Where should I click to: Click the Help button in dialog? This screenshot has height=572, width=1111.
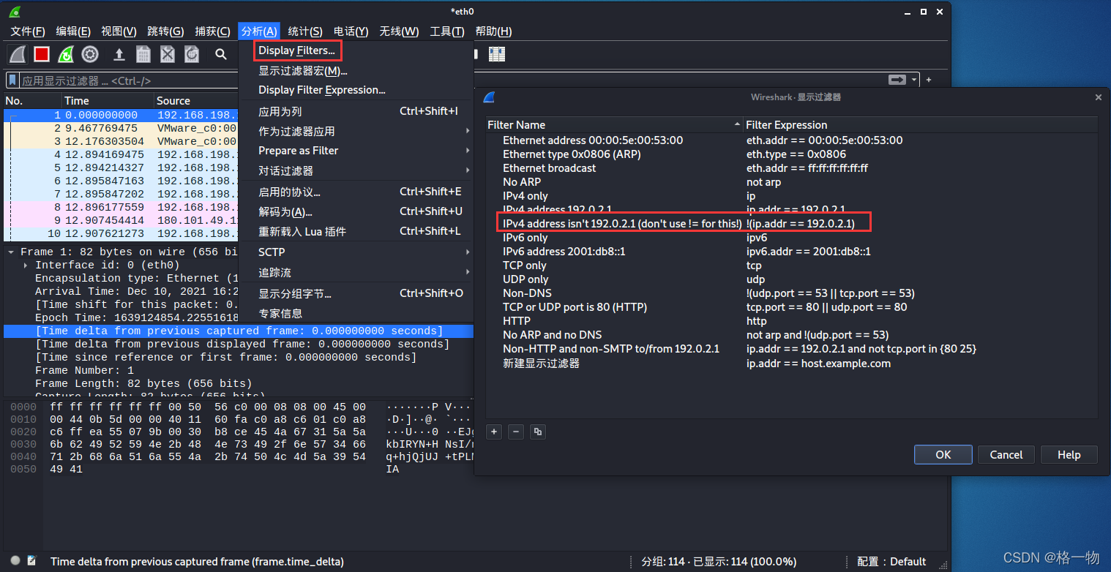(1069, 454)
